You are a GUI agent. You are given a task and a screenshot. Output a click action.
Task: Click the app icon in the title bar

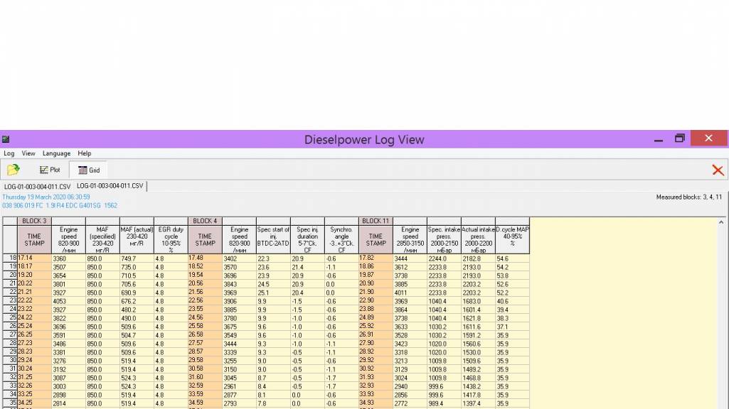click(x=6, y=139)
